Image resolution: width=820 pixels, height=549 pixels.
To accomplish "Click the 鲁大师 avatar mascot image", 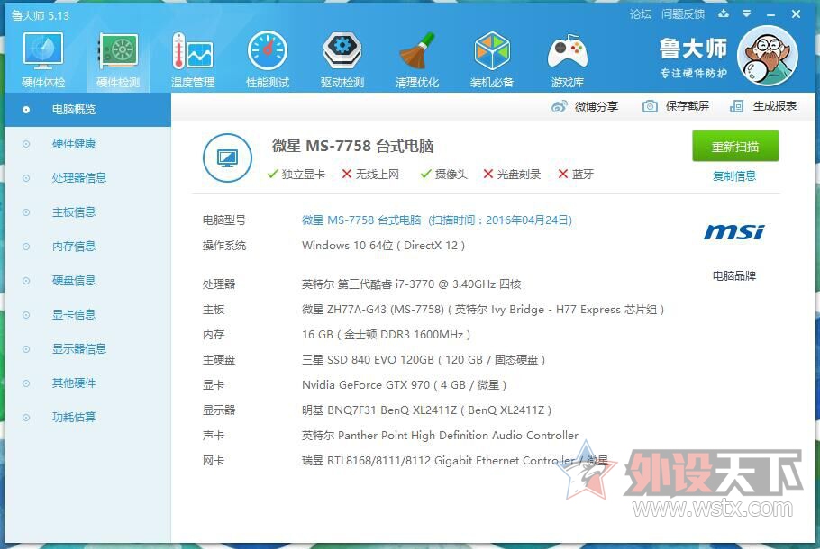I will (767, 56).
